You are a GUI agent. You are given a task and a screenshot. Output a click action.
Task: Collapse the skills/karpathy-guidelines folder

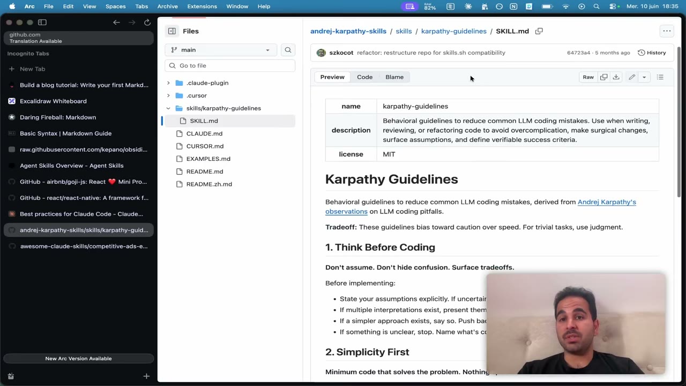pos(168,108)
